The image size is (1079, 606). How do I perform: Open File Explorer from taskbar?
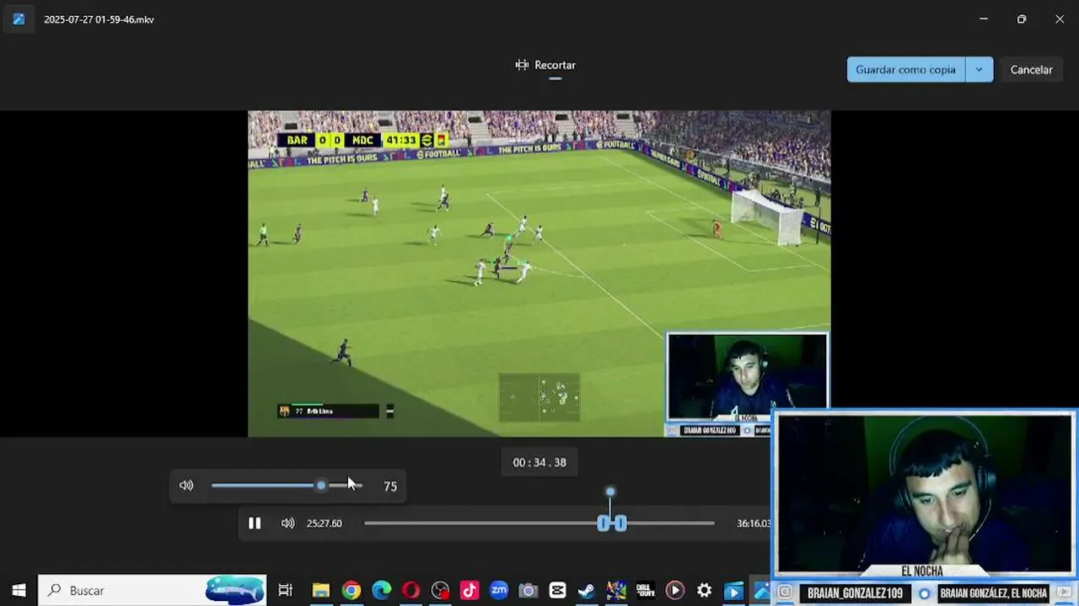(x=321, y=591)
